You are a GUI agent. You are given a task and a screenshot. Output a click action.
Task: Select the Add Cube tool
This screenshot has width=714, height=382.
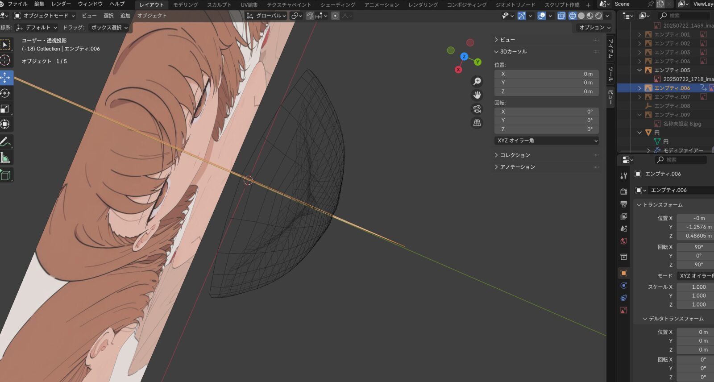click(6, 175)
